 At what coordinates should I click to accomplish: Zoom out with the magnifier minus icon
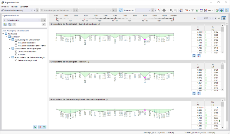pyautogui.click(x=176, y=10)
